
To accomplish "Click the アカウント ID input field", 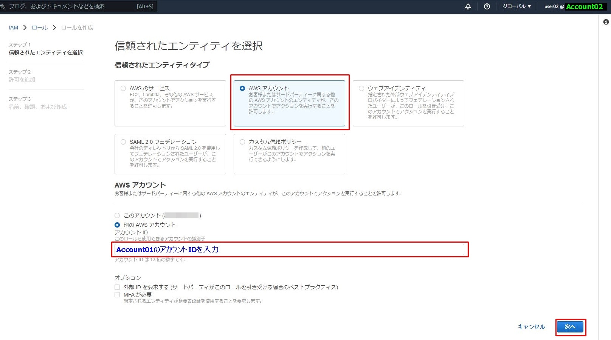I will pyautogui.click(x=289, y=249).
